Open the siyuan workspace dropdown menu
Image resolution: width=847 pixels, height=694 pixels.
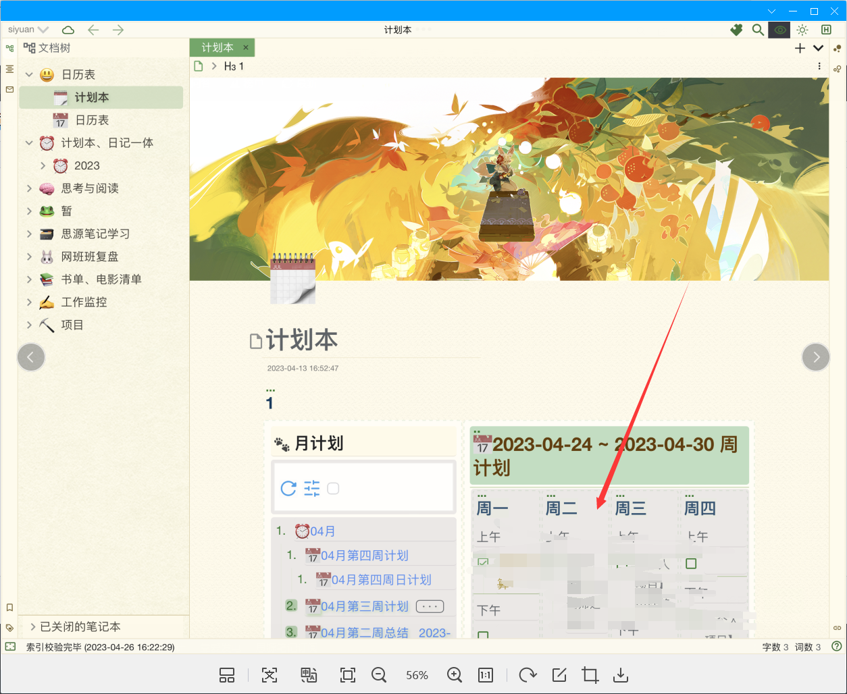(28, 30)
